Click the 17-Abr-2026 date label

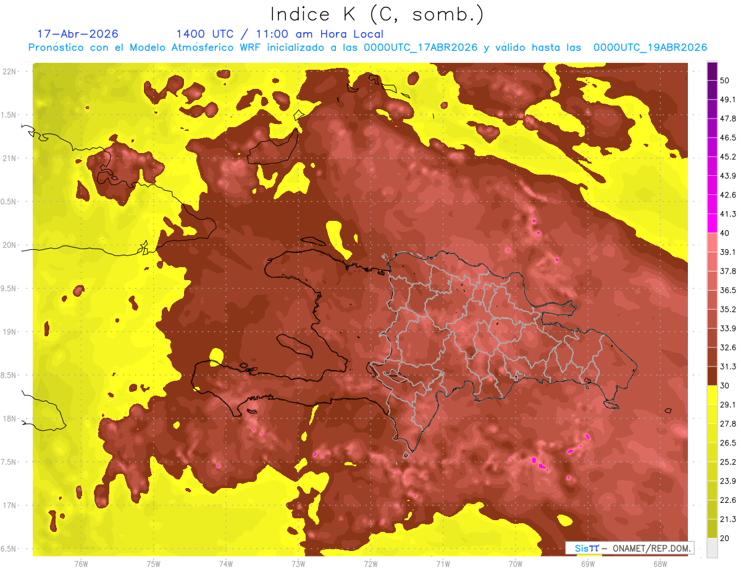tap(77, 34)
